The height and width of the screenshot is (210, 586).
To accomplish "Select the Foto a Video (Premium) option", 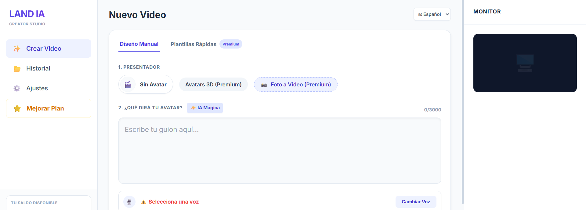I will coord(296,85).
